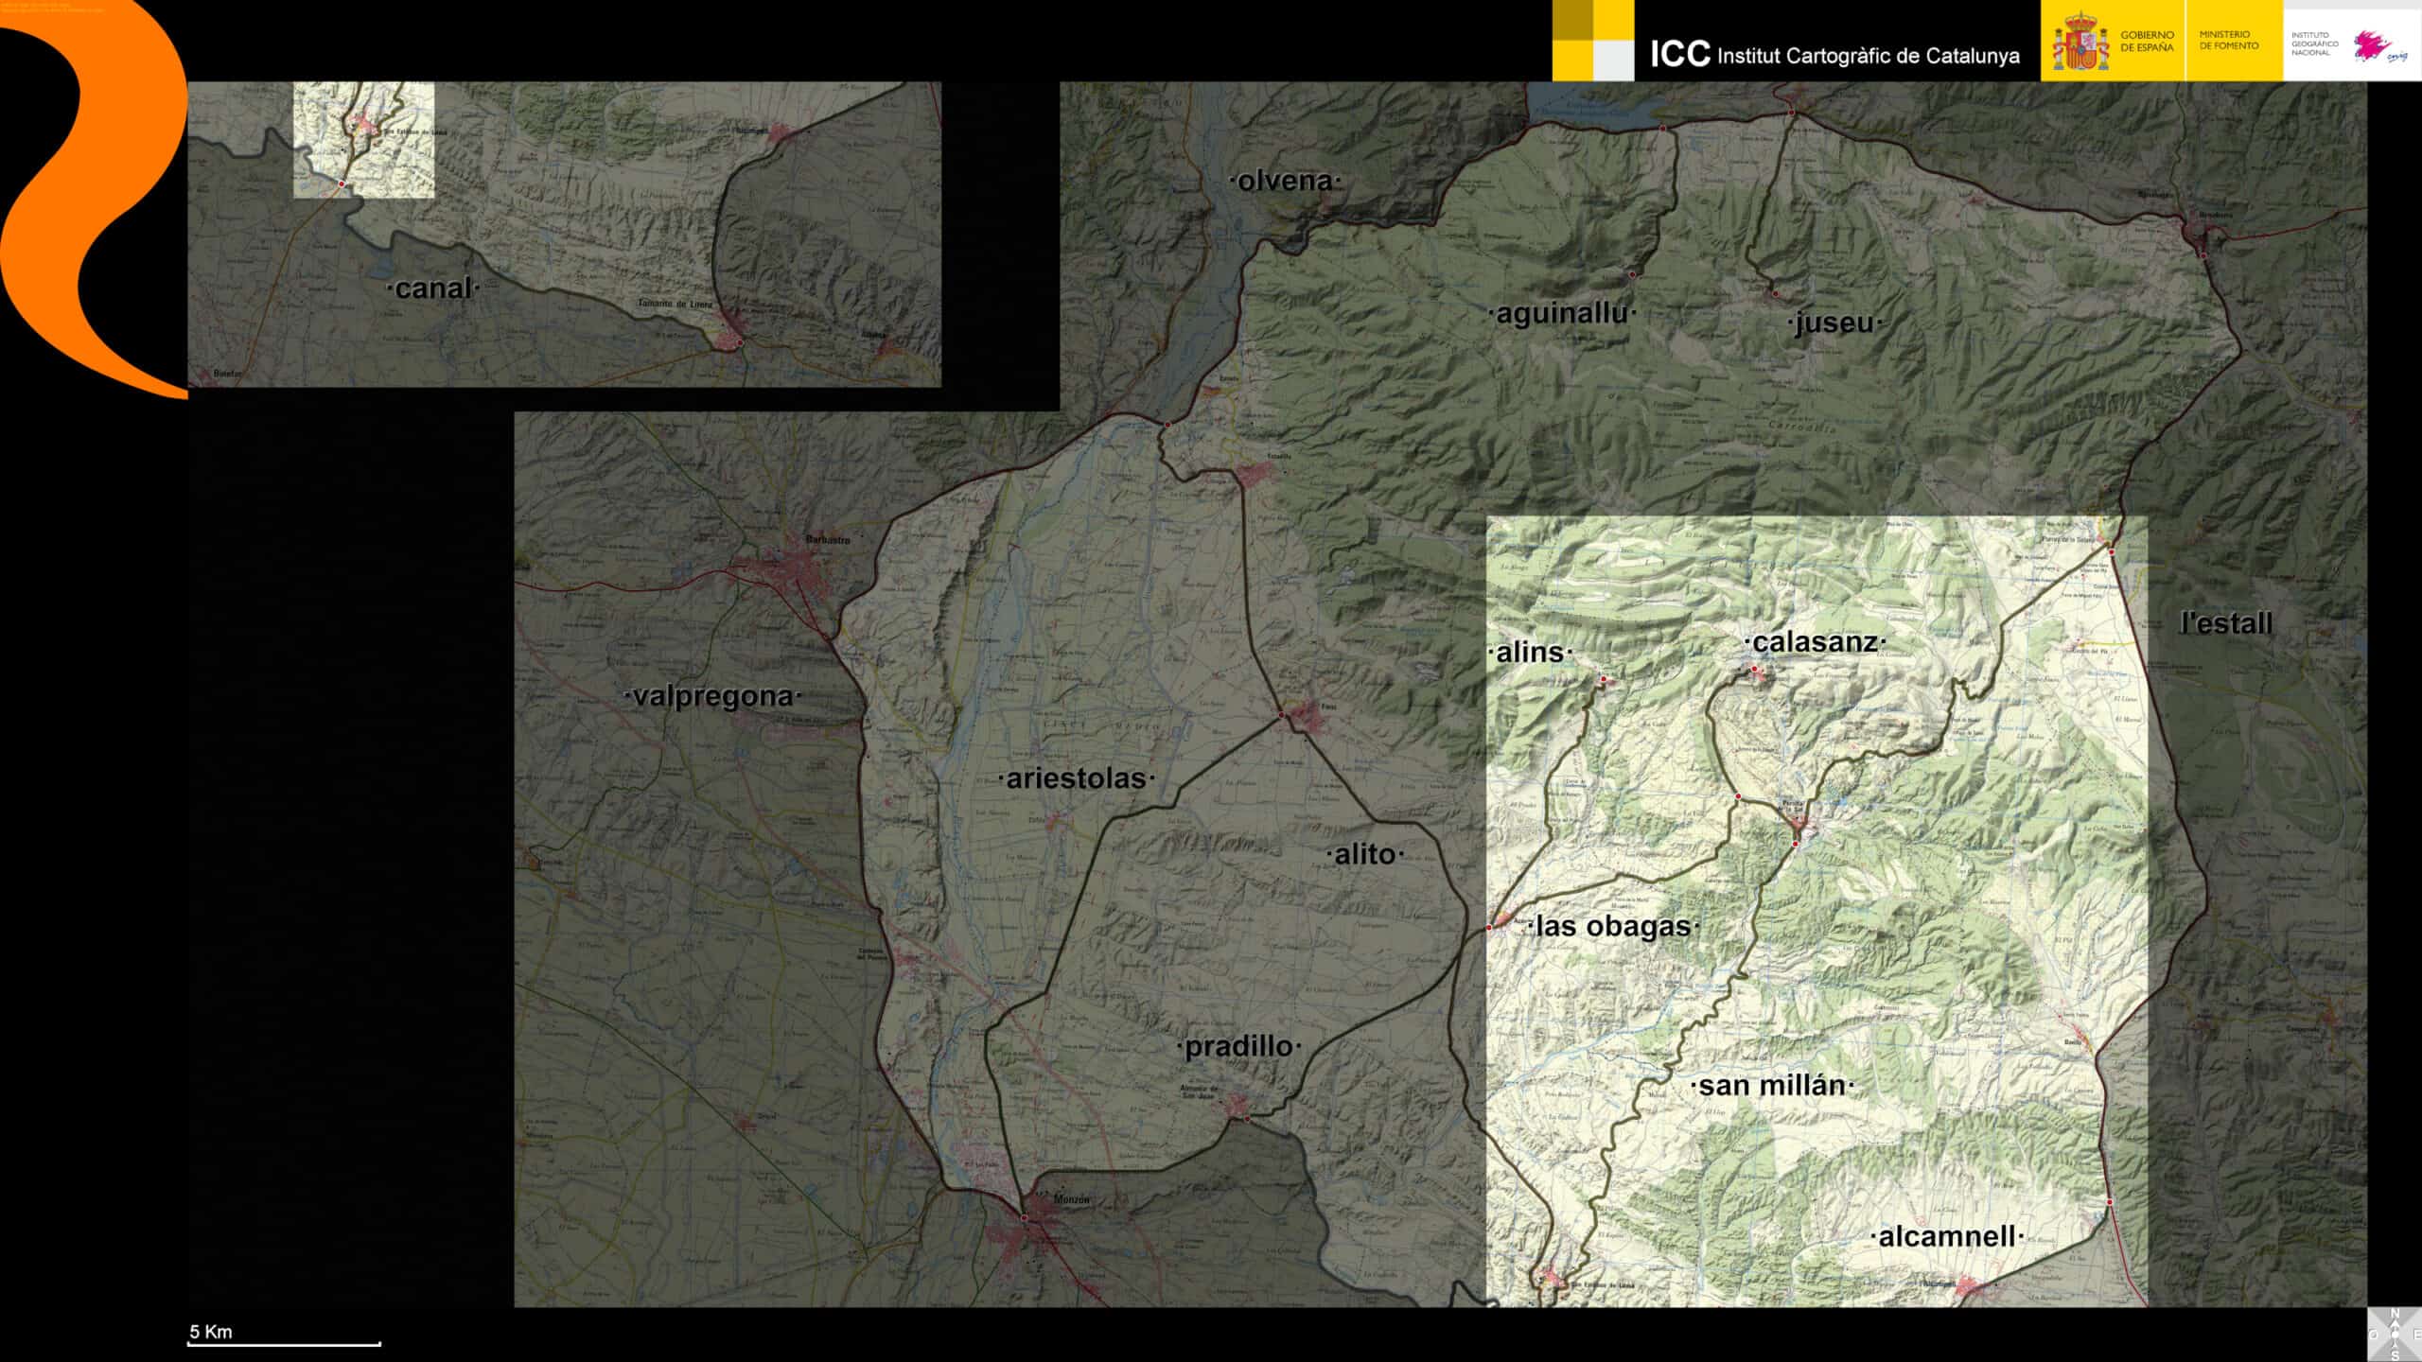
Task: Select the calasanz map label
Action: click(x=1815, y=642)
